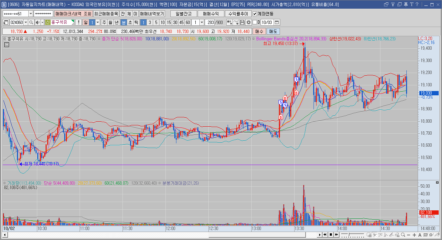Screen dimensions: 442x240
Task: Select the 30-minute interval tab
Action: pos(175,22)
